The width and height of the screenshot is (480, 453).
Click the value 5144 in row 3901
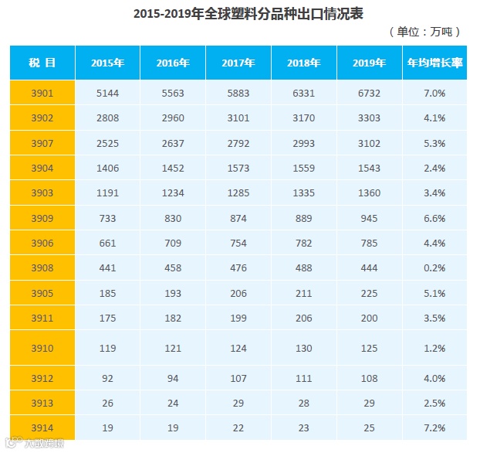tap(108, 93)
